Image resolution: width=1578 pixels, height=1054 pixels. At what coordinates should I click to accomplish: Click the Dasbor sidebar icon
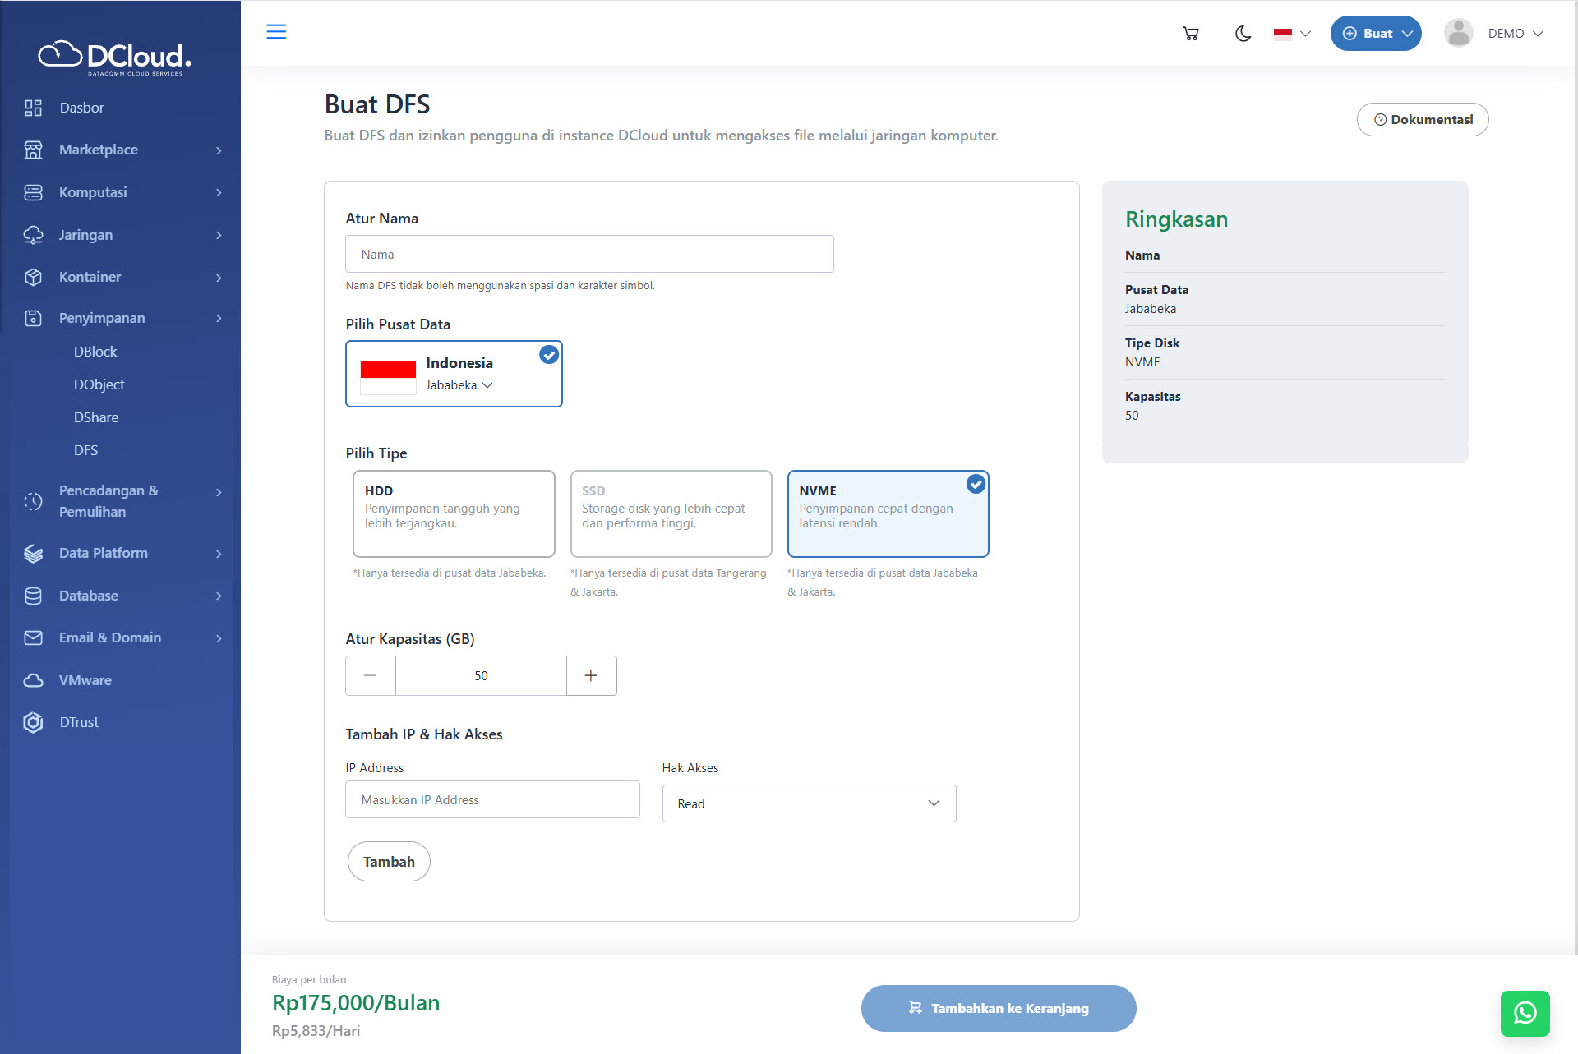[33, 108]
